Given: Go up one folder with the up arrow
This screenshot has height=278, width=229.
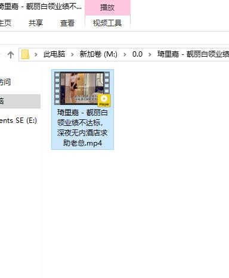Looking at the screenshot, I should pyautogui.click(x=11, y=54).
